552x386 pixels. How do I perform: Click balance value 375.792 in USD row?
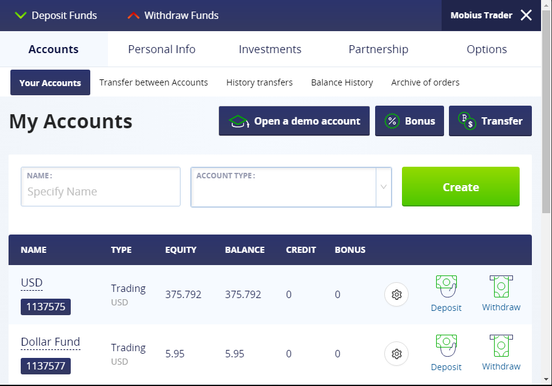pos(243,294)
